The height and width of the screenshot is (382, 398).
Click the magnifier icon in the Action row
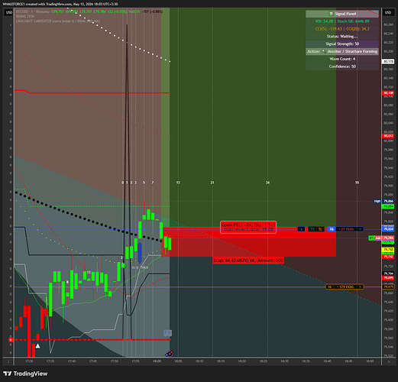click(324, 51)
